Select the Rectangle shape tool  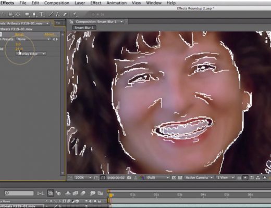point(27,15)
